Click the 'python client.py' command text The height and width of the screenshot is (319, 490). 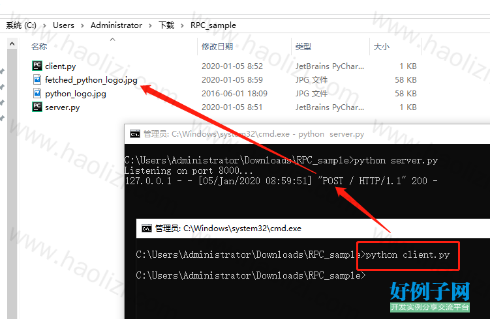[x=408, y=255]
